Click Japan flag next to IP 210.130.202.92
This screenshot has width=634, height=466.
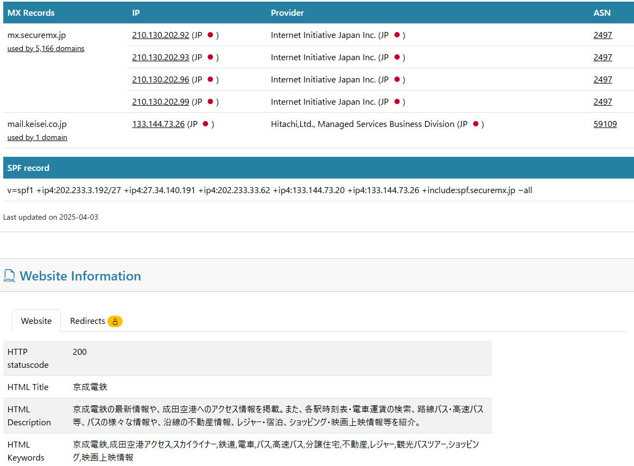(x=210, y=35)
